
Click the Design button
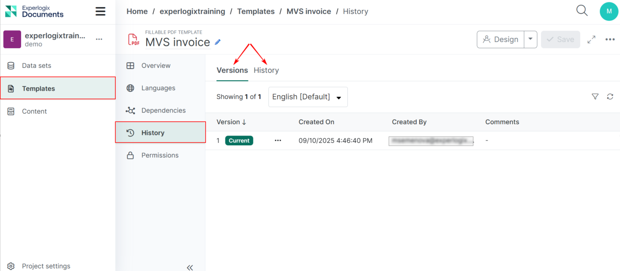click(500, 40)
